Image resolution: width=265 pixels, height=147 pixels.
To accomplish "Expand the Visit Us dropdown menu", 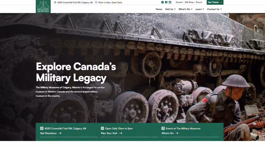I will [x=170, y=9].
